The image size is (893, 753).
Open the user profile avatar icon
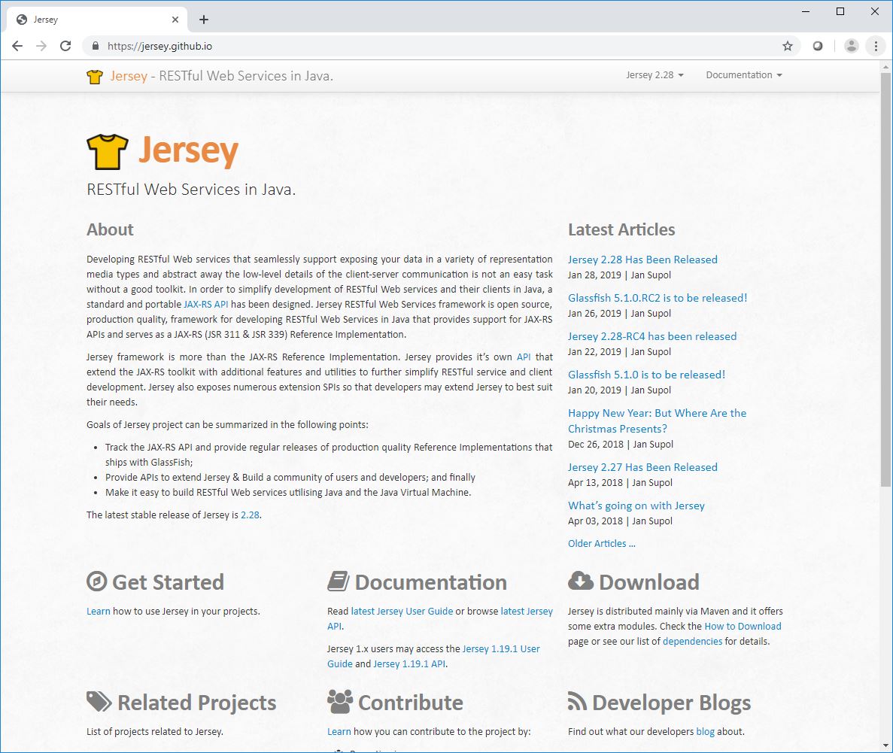click(852, 46)
